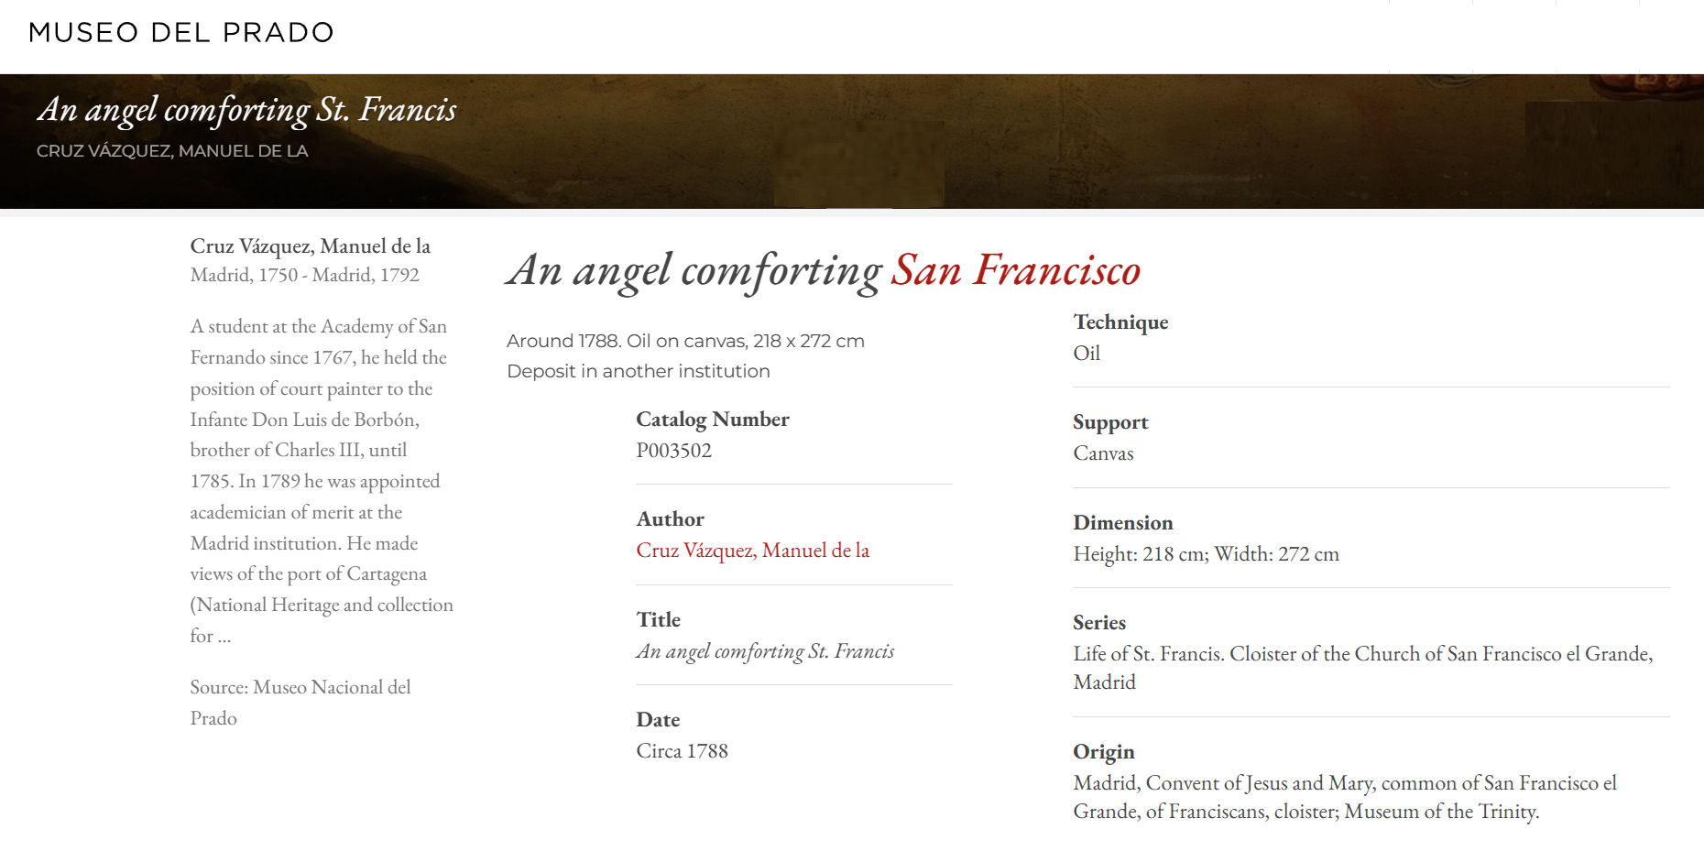Click the Museo del Prado logo
This screenshot has width=1704, height=862.
click(x=180, y=33)
